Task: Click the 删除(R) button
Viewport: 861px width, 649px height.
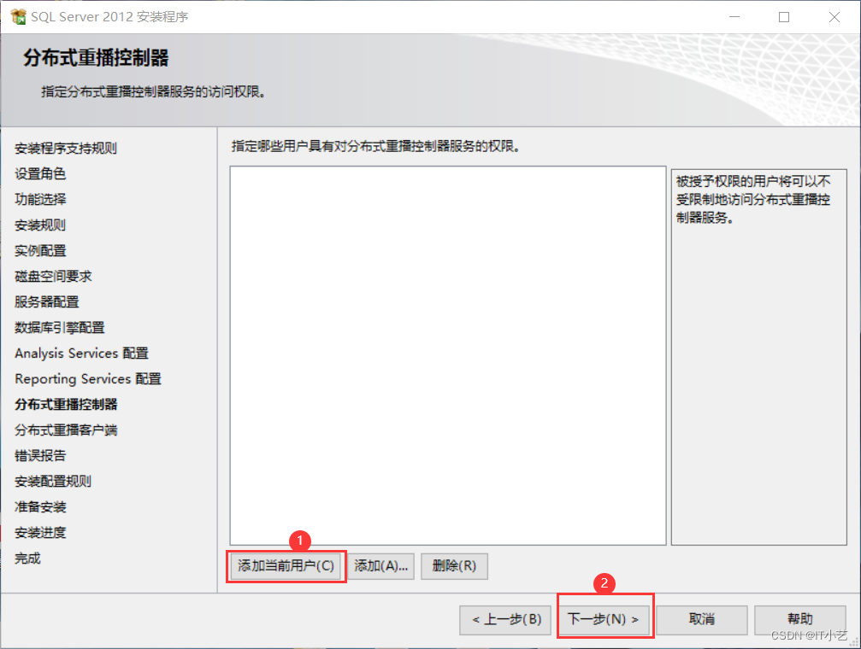Action: click(x=454, y=565)
